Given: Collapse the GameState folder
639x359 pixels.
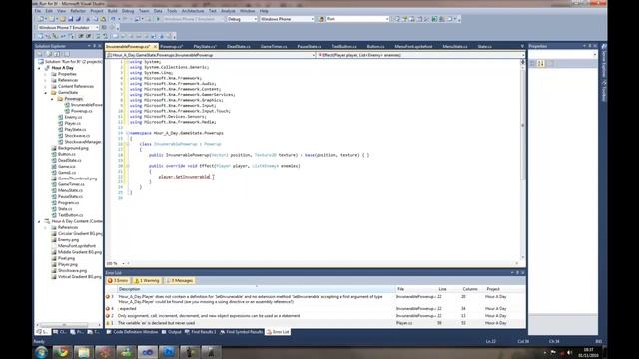Looking at the screenshot, I should [46, 93].
